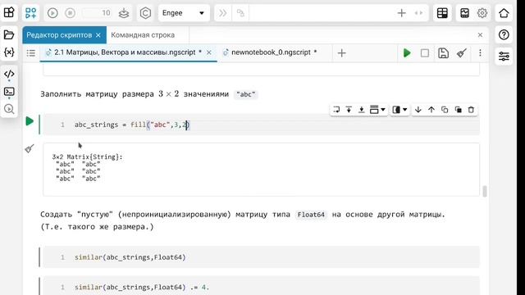Click the 3×2 Matrix{String} output text
Screen dimensions: 525x295
pos(88,157)
